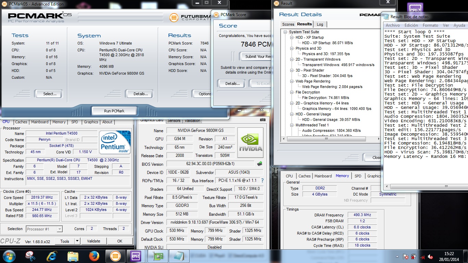
Task: Click GPU-Z screenshot camera icon
Action: tap(263, 120)
